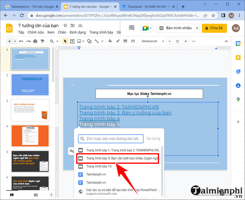Viewport: 245px width, 200px height.
Task: Open the Định dạng menu
Action: click(78, 32)
